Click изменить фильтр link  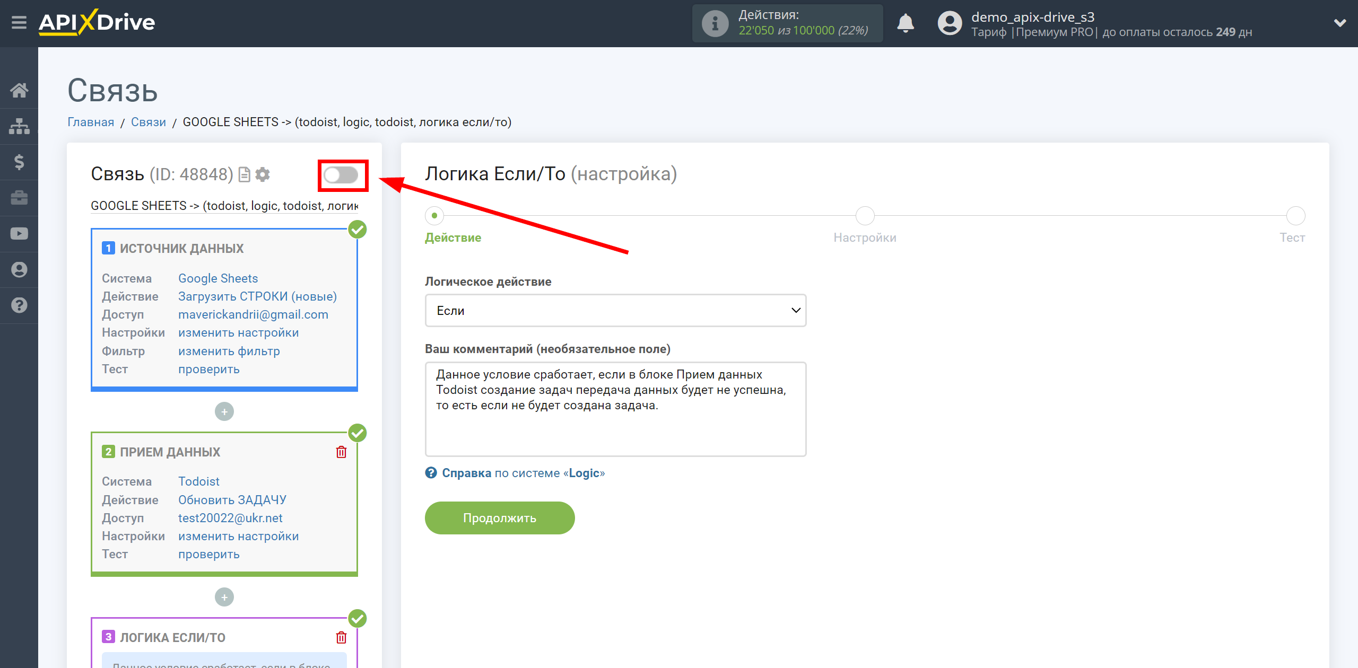point(229,351)
